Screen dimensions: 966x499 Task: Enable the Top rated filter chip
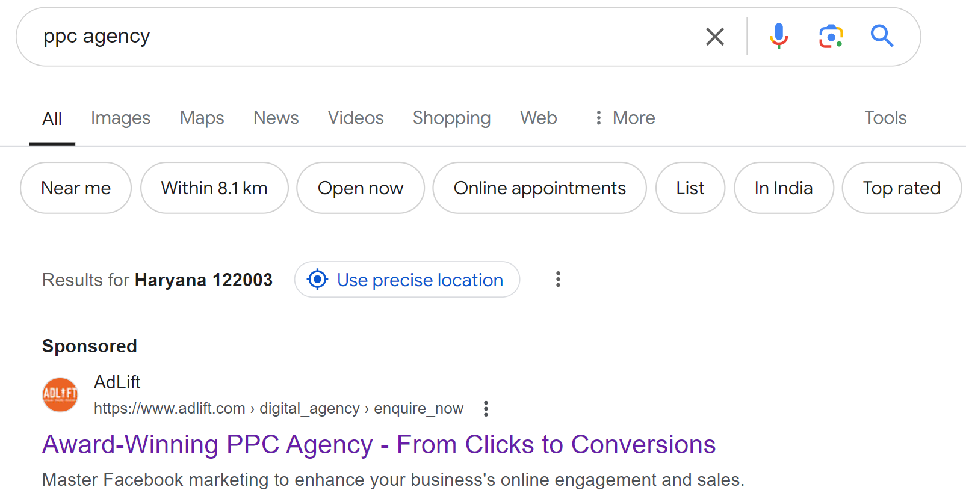point(901,188)
